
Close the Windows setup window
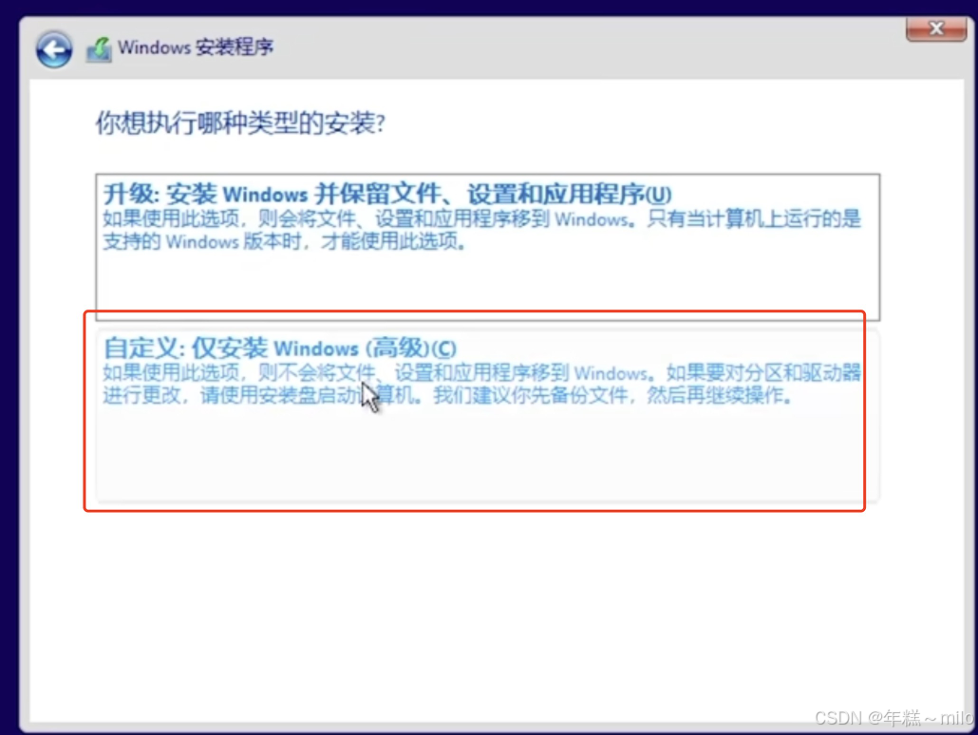[935, 28]
